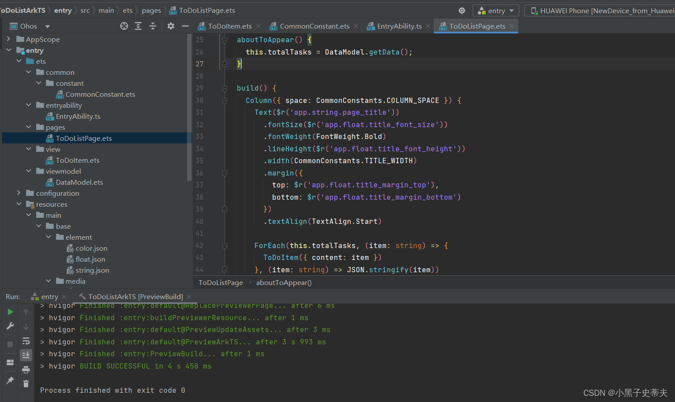The height and width of the screenshot is (402, 675).
Task: Click aboutToAppear() breadcrumb below editor
Action: tap(284, 283)
